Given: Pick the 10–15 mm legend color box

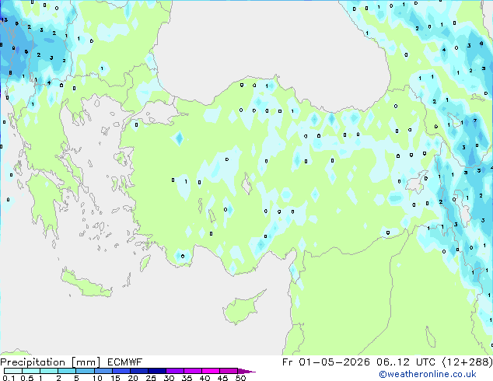Looking at the screenshot, I should click(x=103, y=371).
